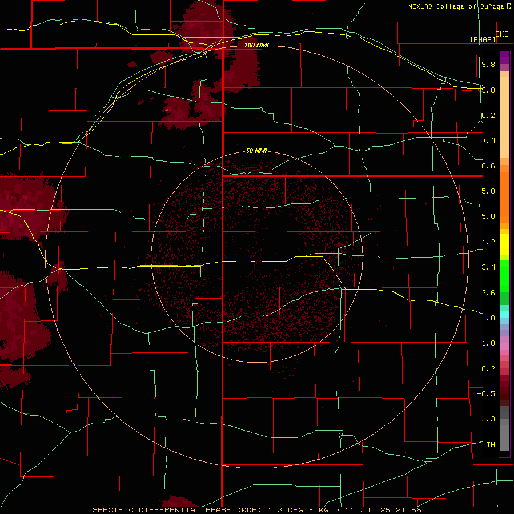Click the 1.0 scale value

(x=488, y=343)
